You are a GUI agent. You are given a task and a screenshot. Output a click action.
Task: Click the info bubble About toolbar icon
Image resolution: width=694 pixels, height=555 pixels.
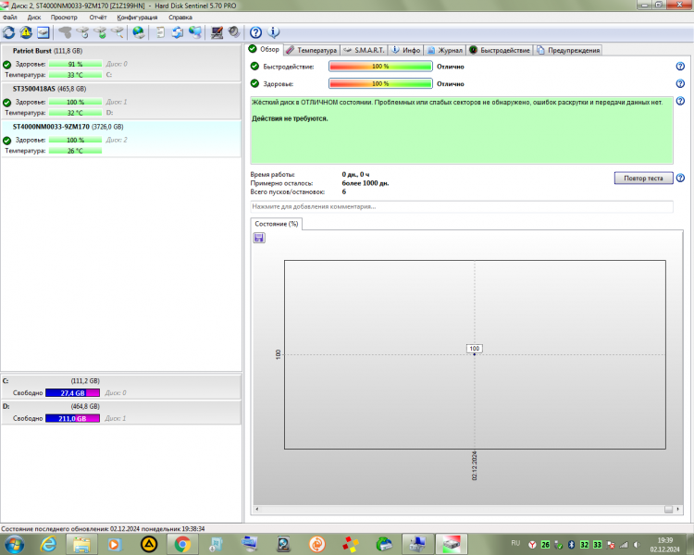[274, 32]
